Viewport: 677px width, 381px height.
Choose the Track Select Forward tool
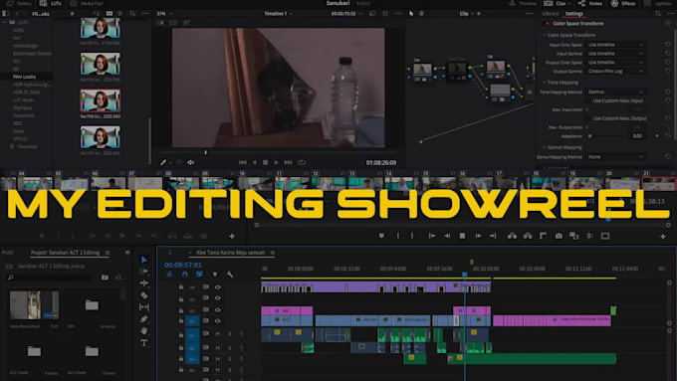(144, 271)
